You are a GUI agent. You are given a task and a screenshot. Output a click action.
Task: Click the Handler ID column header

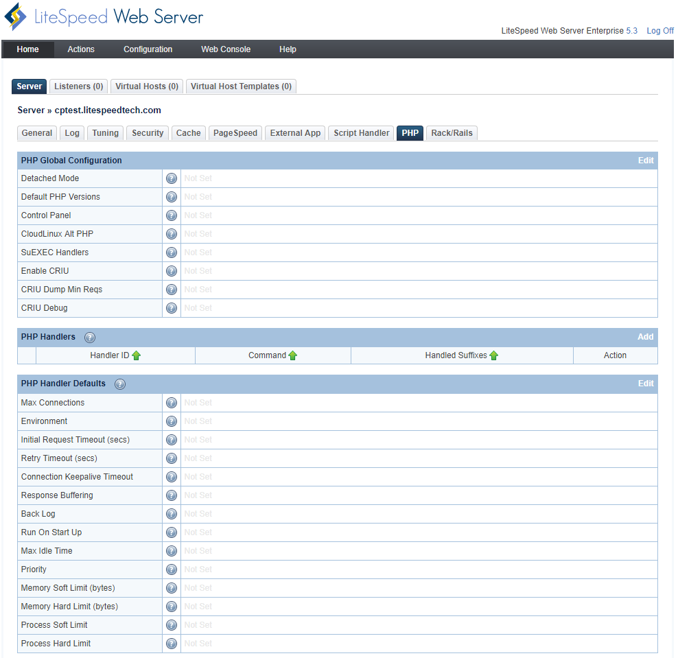click(115, 355)
